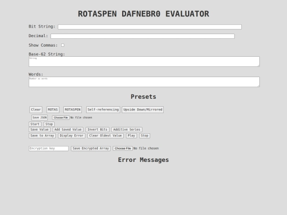This screenshot has width=287, height=215.
Task: Open Choose File beside Save Encrypted Array
Action: coord(123,149)
